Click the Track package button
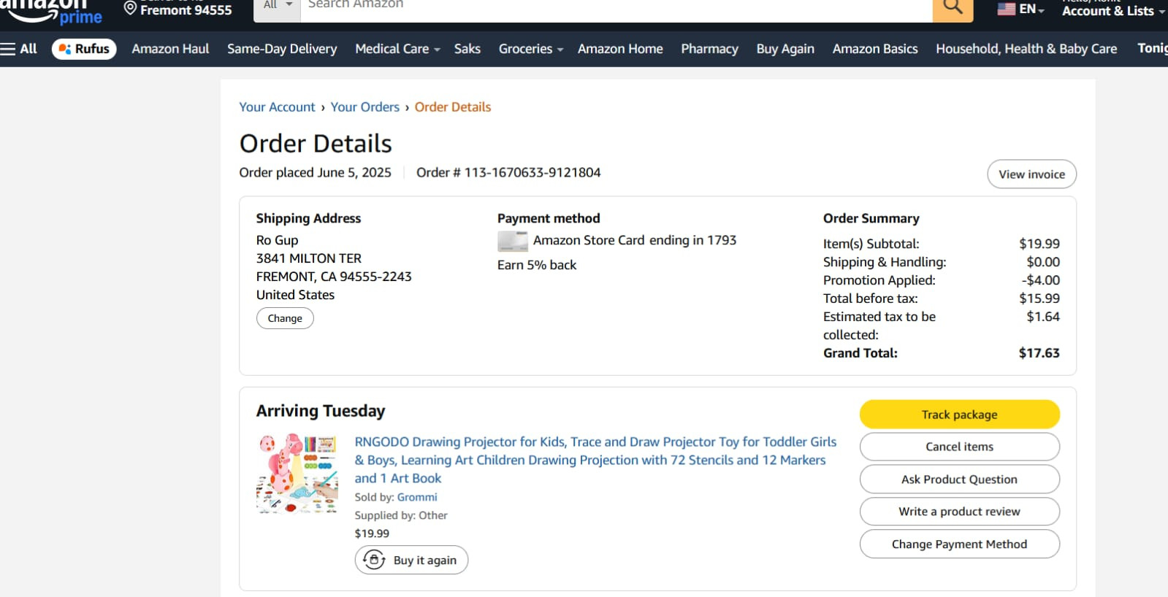Screen dimensions: 1168x597 coord(959,415)
